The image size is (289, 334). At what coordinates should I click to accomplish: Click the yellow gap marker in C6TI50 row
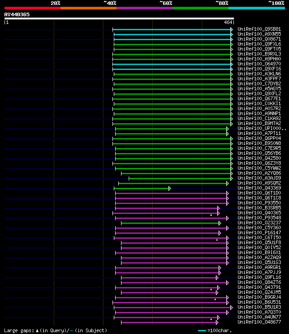pyautogui.click(x=217, y=240)
